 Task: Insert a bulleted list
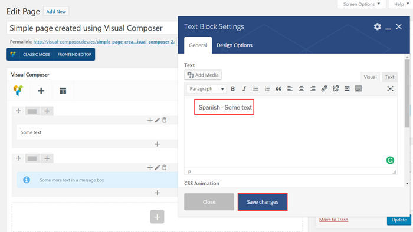pyautogui.click(x=255, y=89)
